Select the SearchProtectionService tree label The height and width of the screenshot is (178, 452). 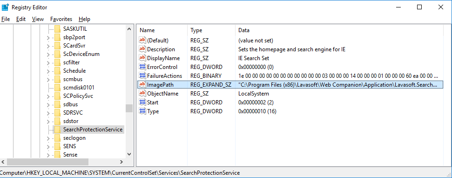click(93, 130)
